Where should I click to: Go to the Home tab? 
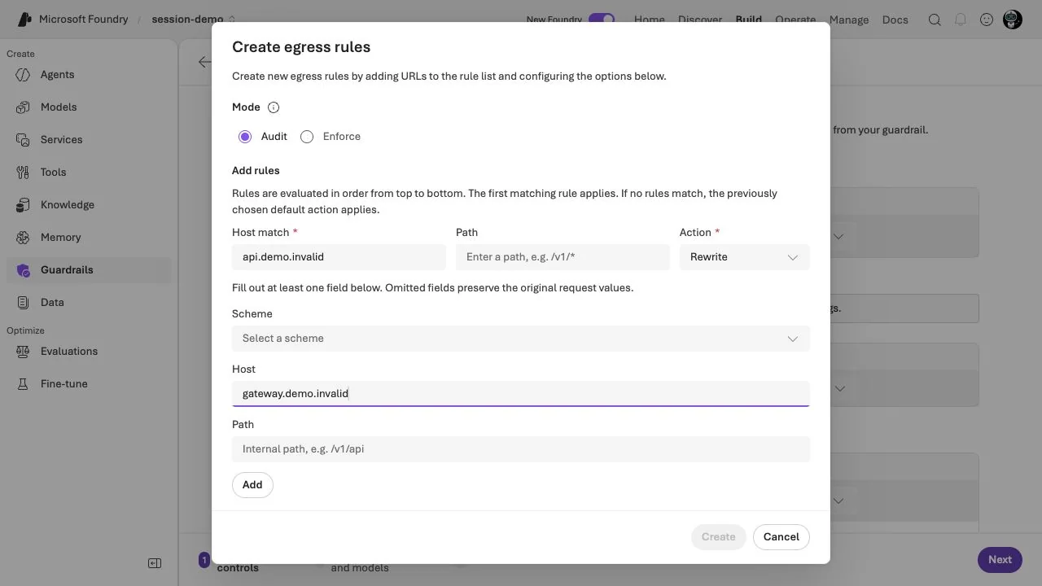pos(650,20)
